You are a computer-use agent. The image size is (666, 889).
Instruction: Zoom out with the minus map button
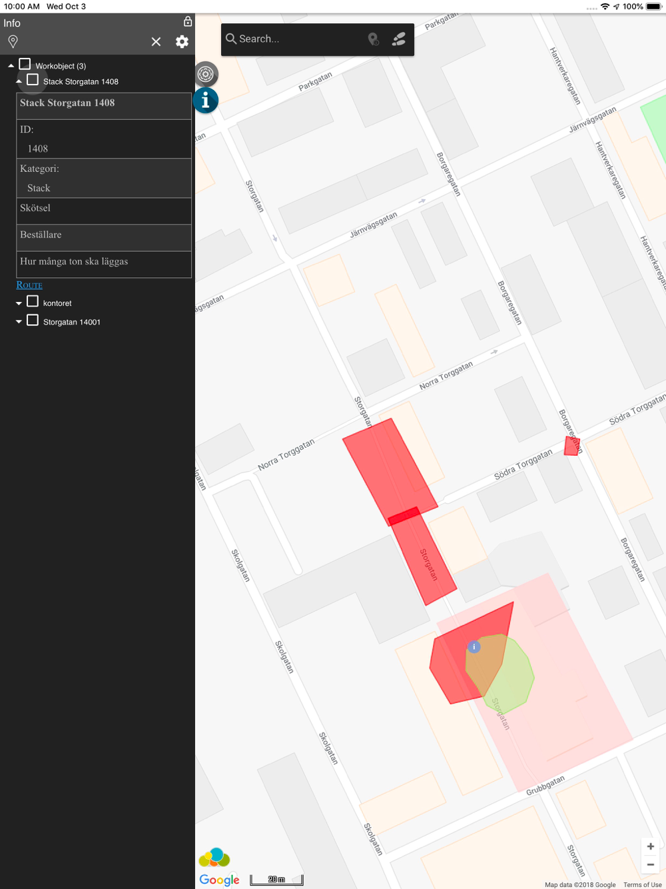[651, 864]
